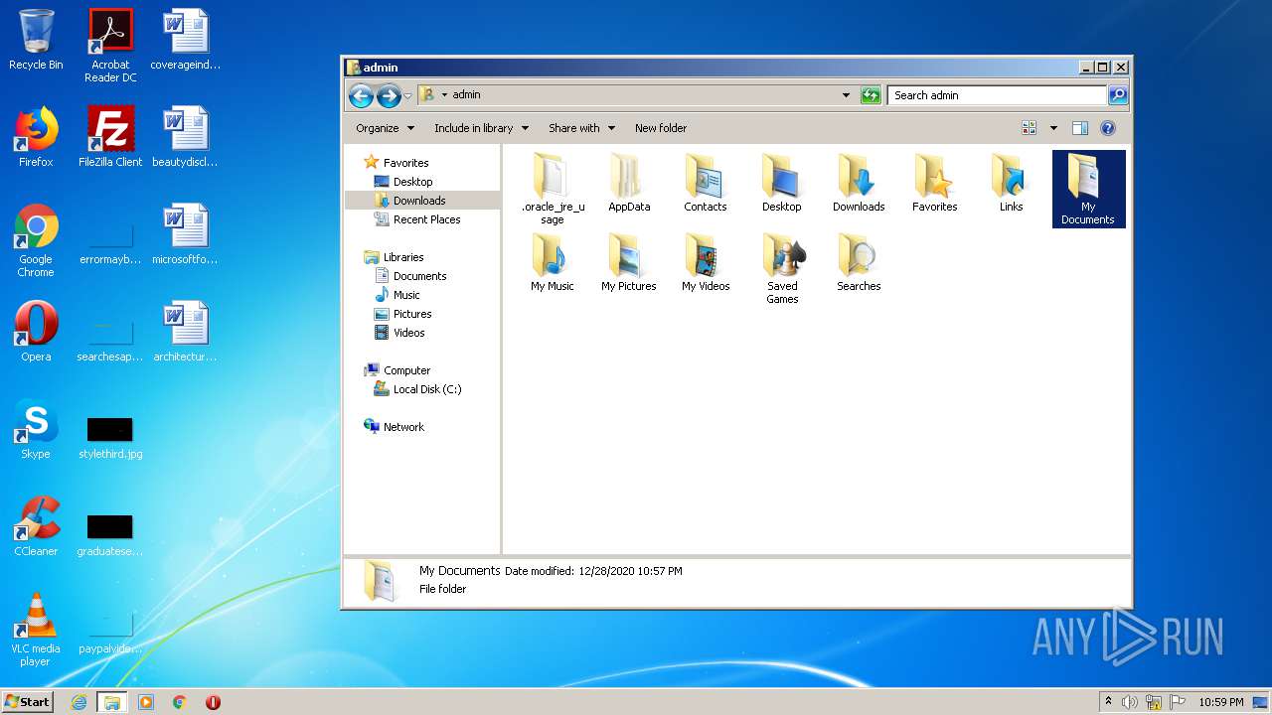
Task: Toggle the preview pane
Action: point(1080,128)
